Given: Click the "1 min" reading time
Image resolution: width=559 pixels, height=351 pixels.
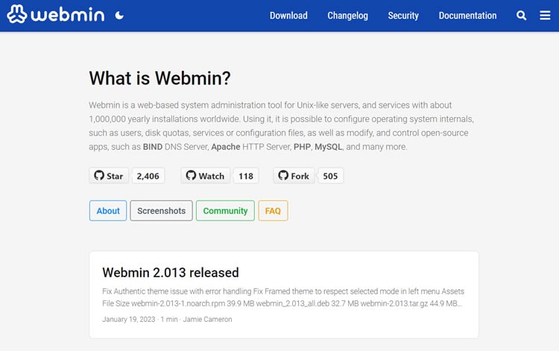Looking at the screenshot, I should [169, 319].
